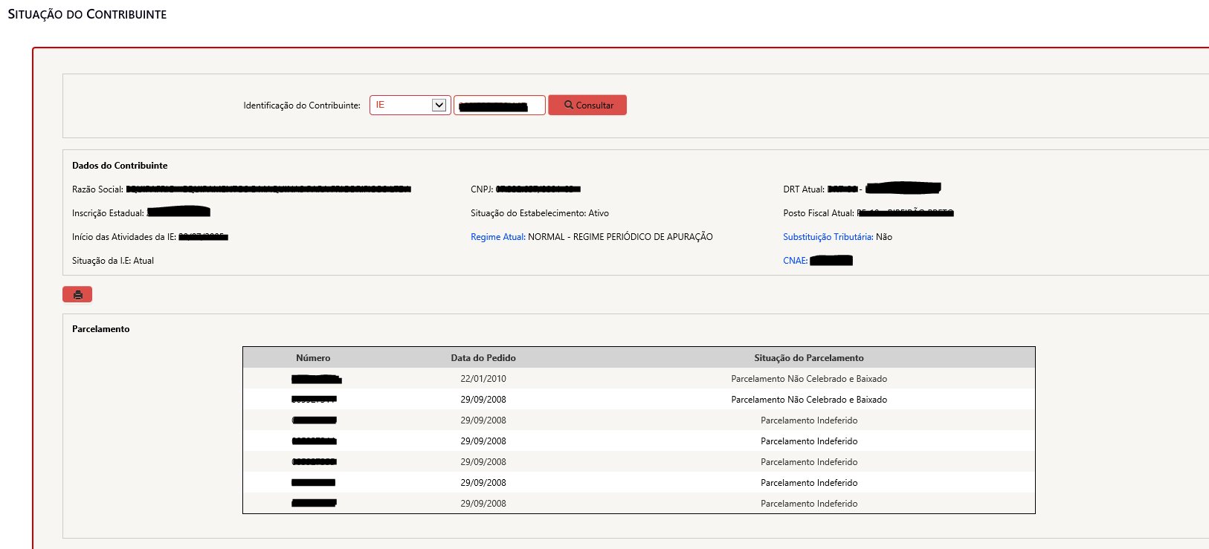This screenshot has width=1209, height=549.
Task: Click the Parcelamento section heading
Action: [101, 329]
